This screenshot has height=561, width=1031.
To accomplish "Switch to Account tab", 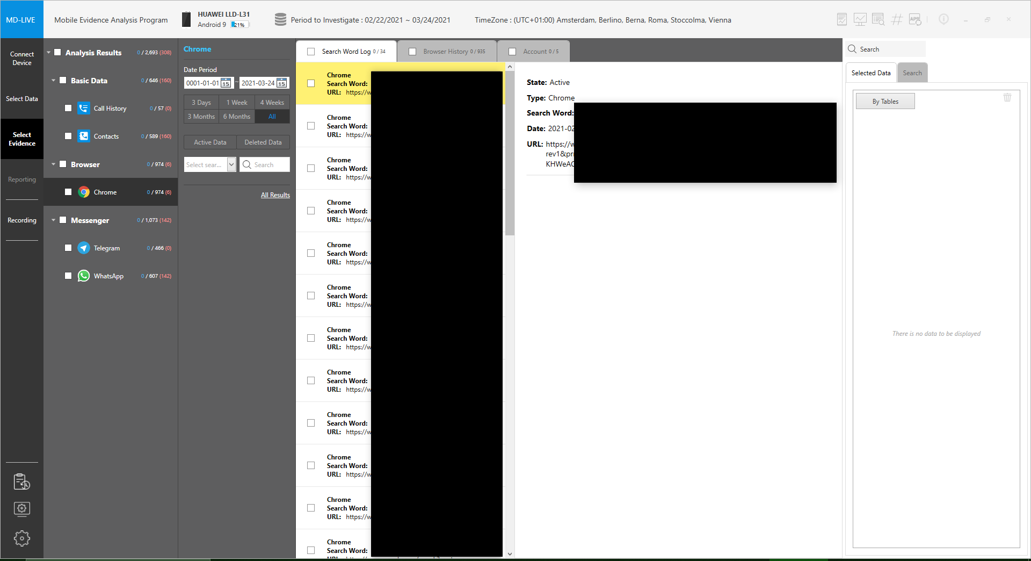I will [x=534, y=52].
